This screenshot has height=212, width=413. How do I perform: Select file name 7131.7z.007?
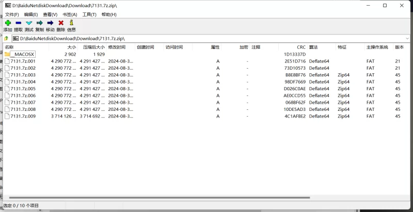coord(23,102)
